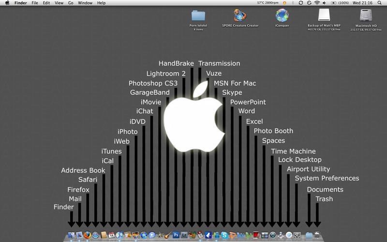Launch Safari compass icon in Dock
Image resolution: width=387 pixels, height=242 pixels.
click(95, 235)
